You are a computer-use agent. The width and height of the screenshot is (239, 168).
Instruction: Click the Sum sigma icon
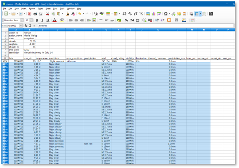coord(30,26)
